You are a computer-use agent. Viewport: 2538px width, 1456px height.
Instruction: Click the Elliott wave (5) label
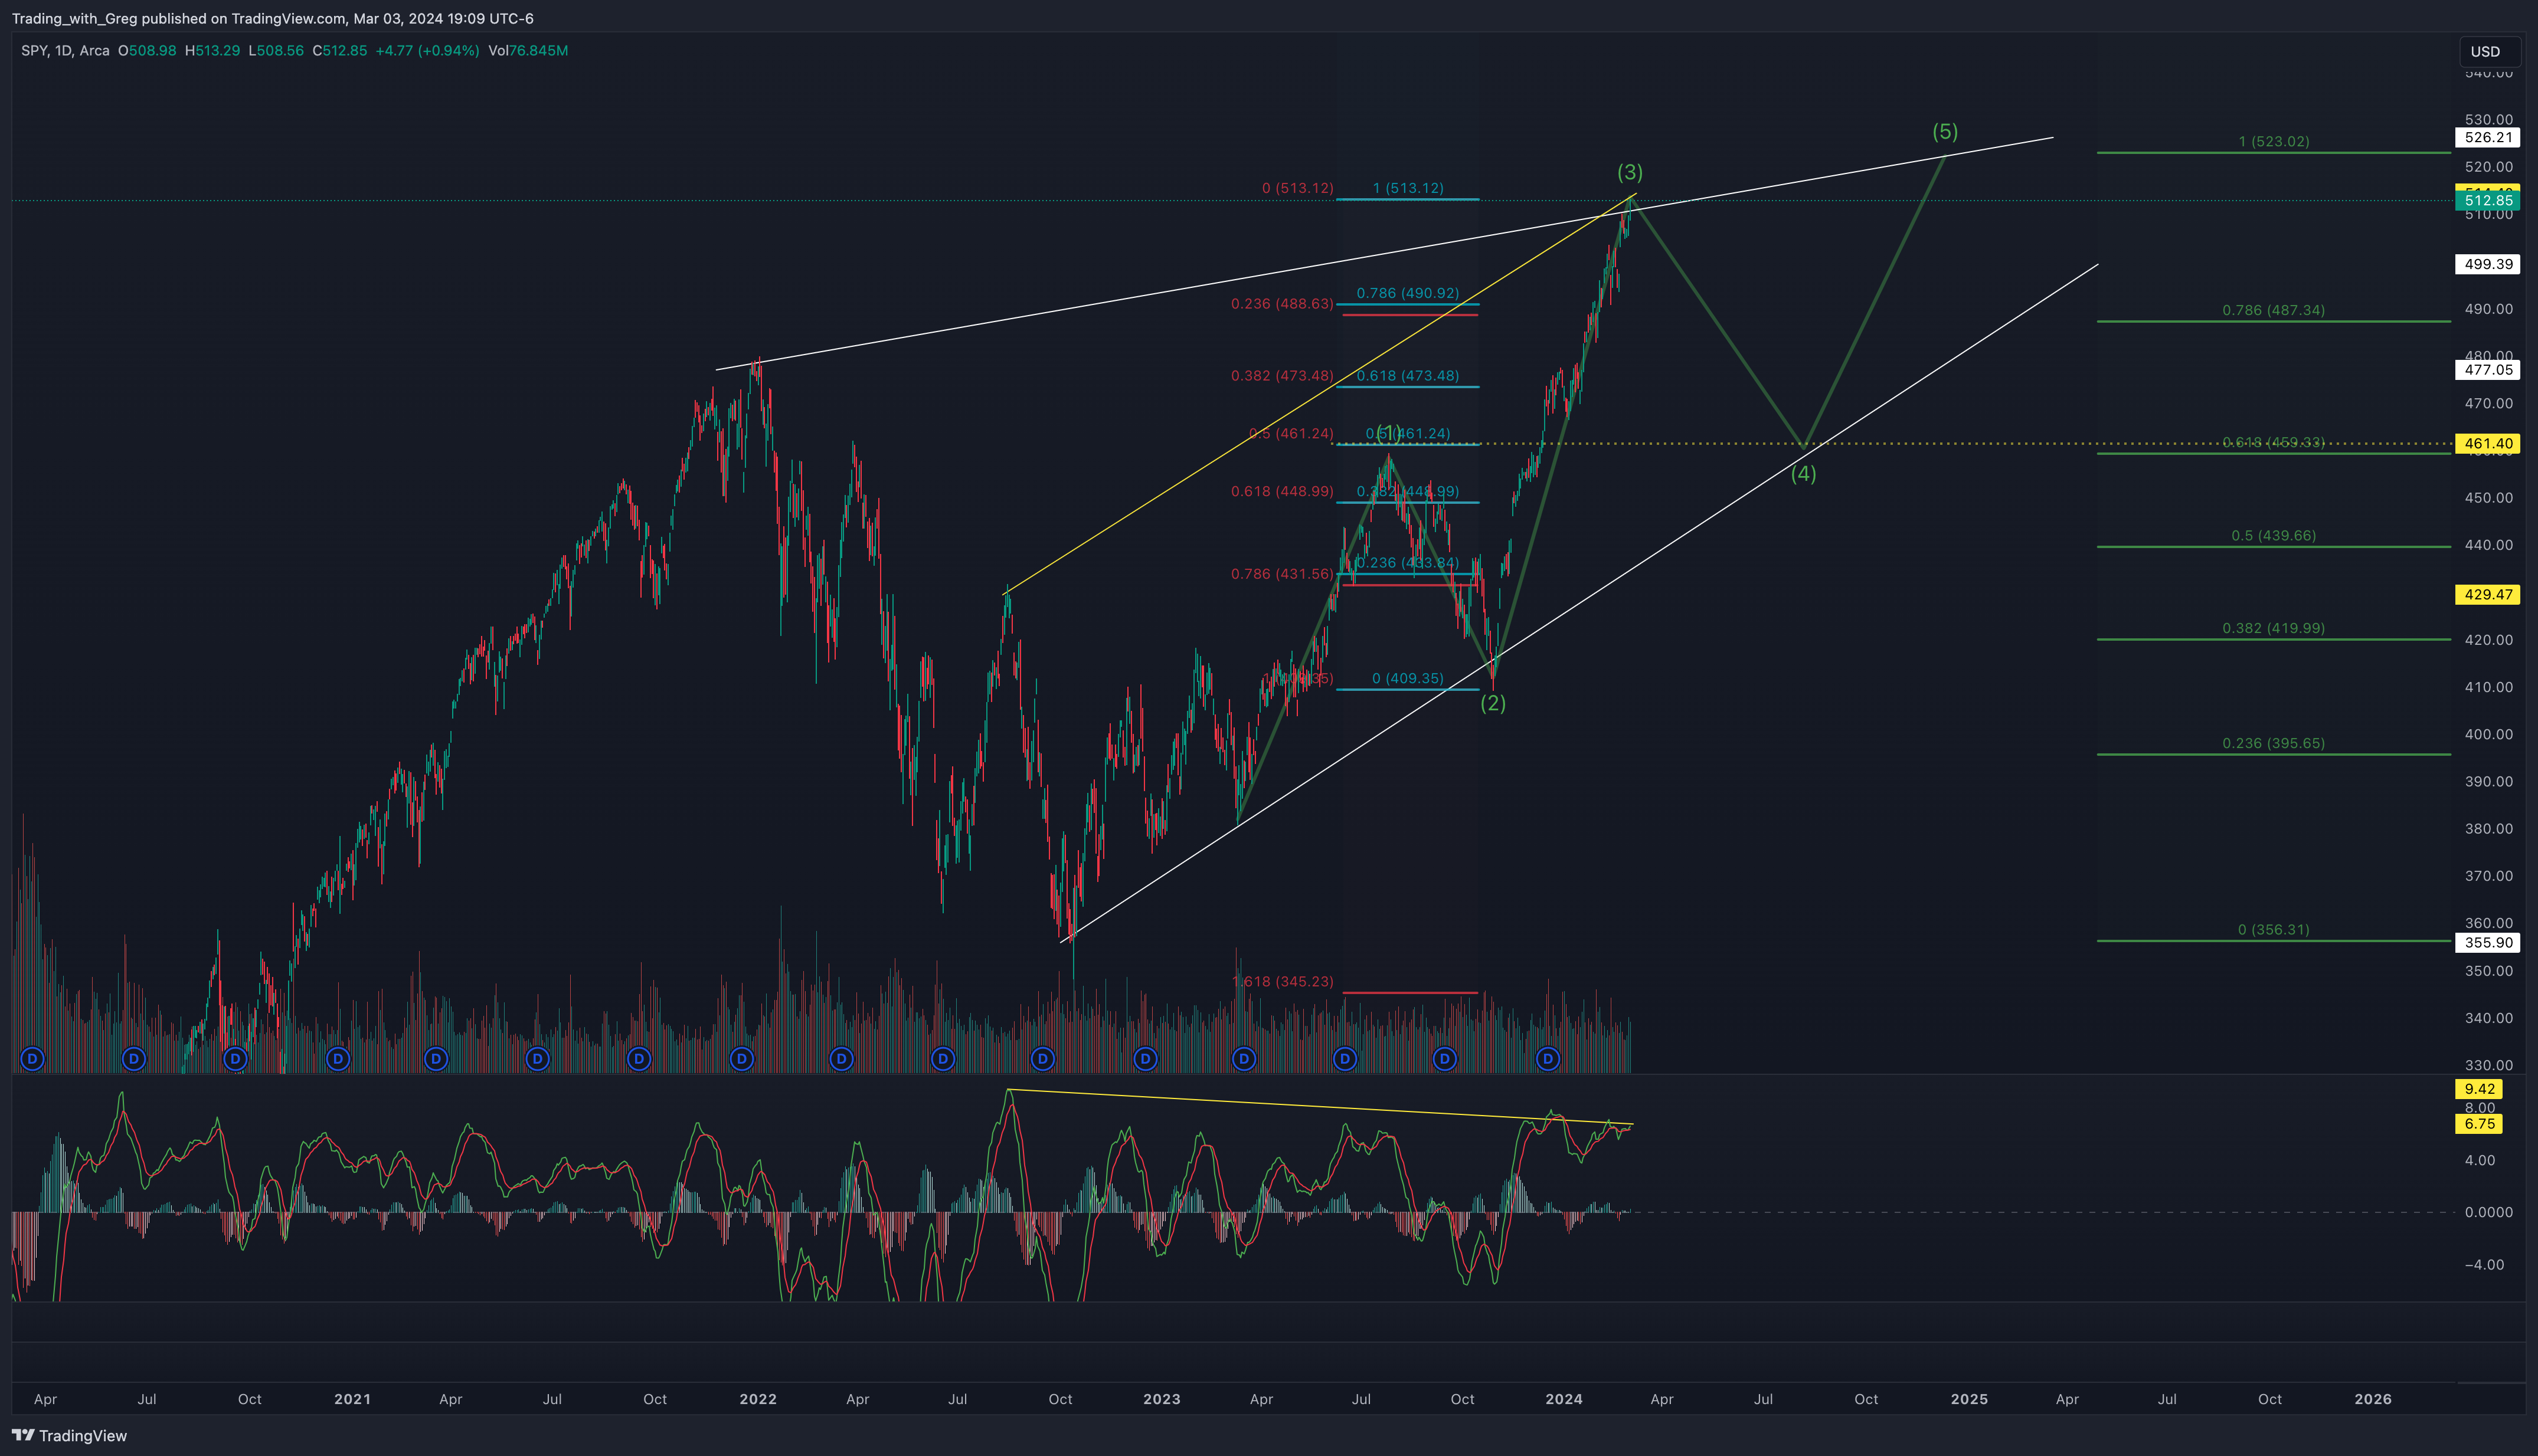[1945, 132]
